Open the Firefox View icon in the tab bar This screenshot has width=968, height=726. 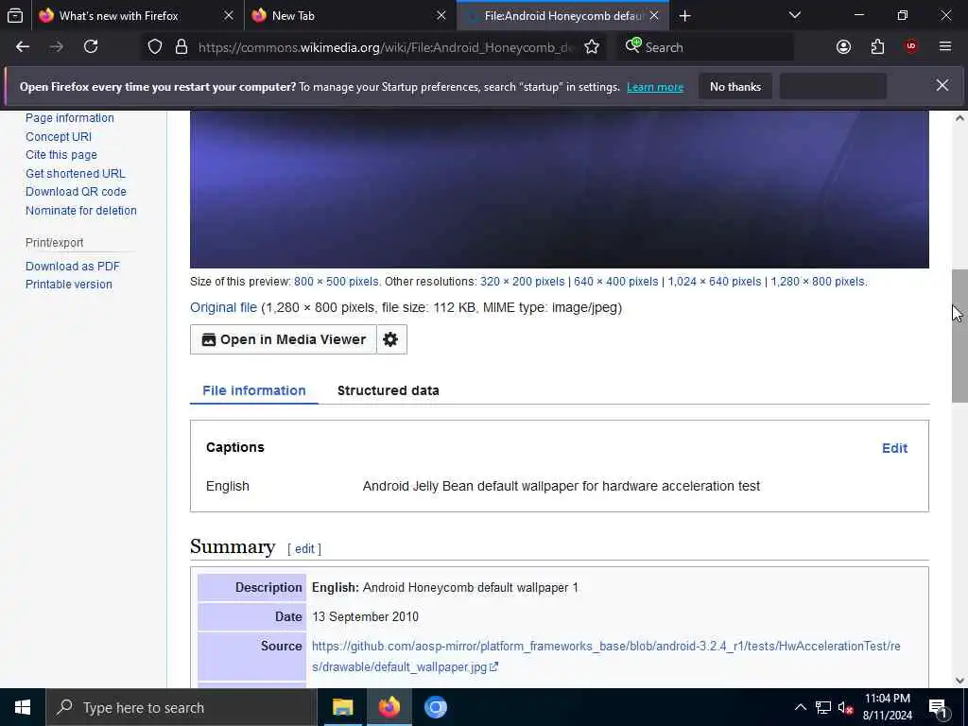15,15
